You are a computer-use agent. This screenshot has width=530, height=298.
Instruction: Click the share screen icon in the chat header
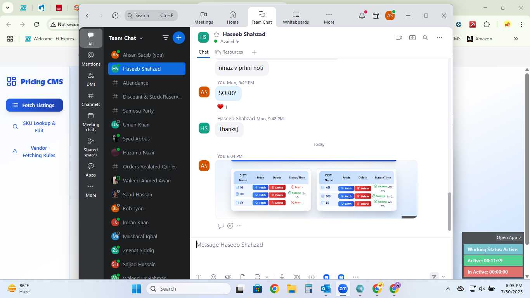pos(412,38)
